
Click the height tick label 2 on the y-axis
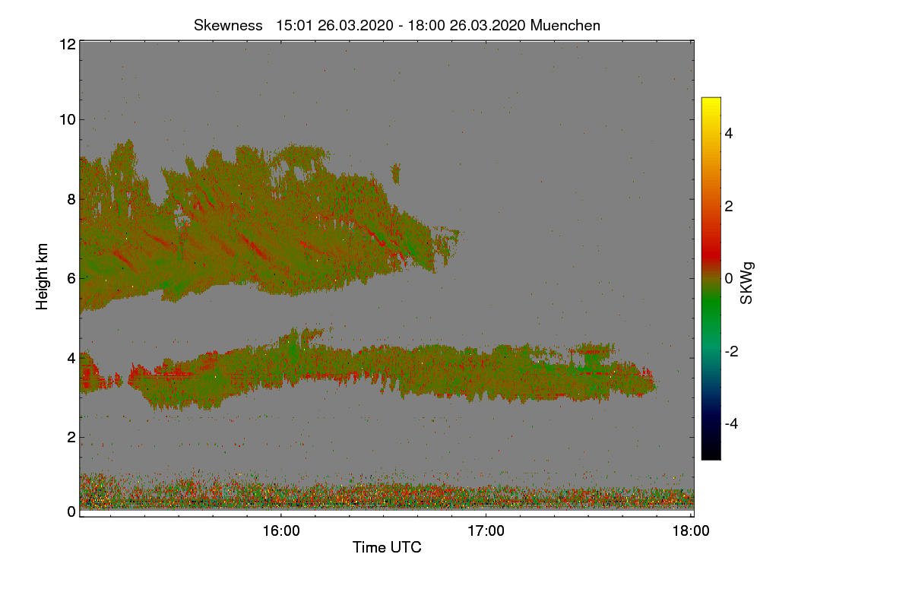tap(71, 437)
